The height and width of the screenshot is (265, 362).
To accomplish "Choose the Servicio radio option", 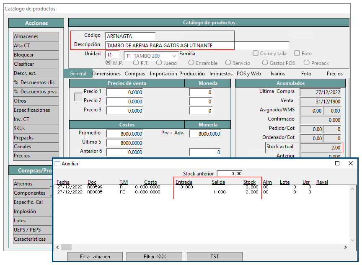I will (x=228, y=62).
